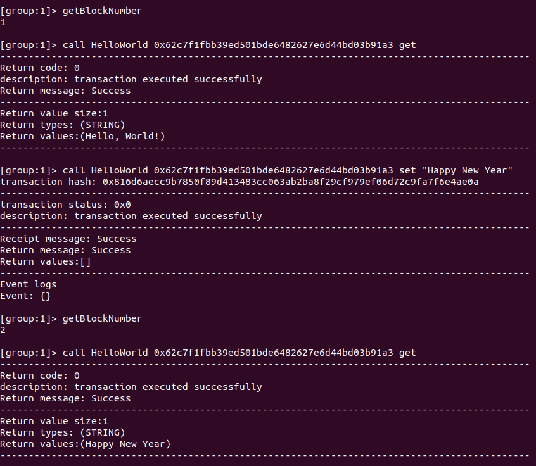
Task: Click the "Event logs" heading text
Action: click(x=29, y=284)
